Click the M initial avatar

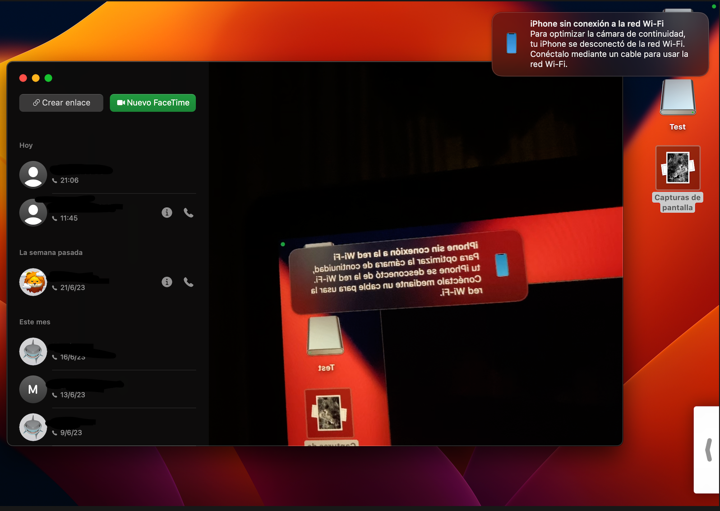click(x=33, y=389)
